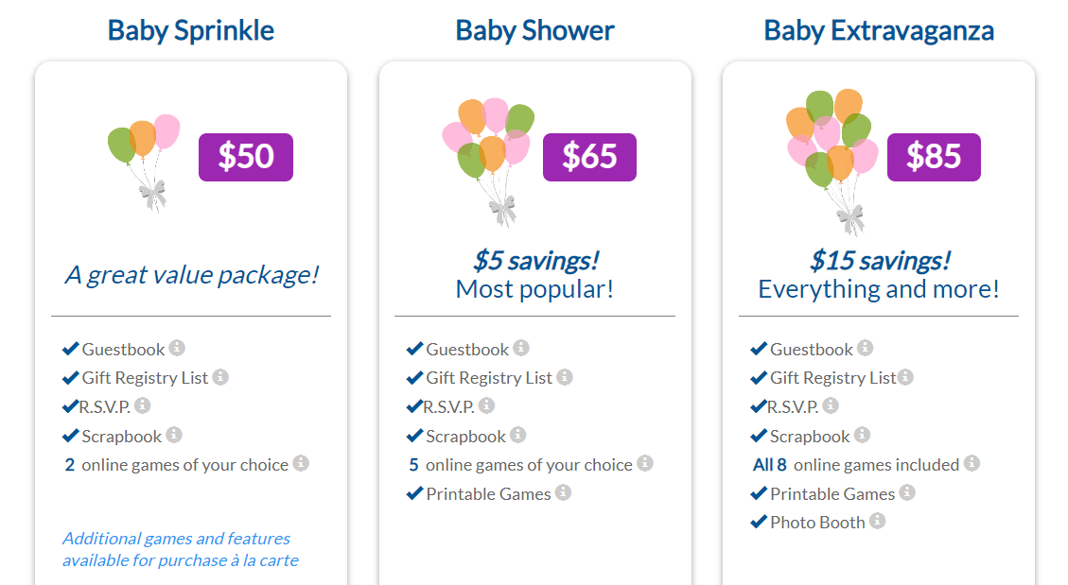Click the à la carte additional games note

(x=181, y=549)
